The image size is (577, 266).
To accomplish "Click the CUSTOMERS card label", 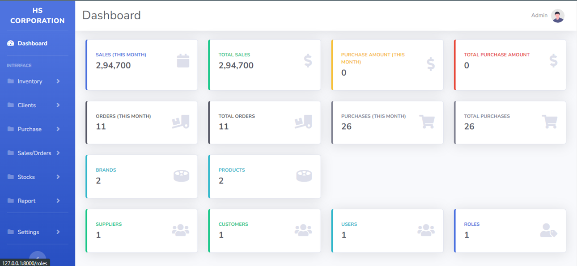I will tap(233, 224).
